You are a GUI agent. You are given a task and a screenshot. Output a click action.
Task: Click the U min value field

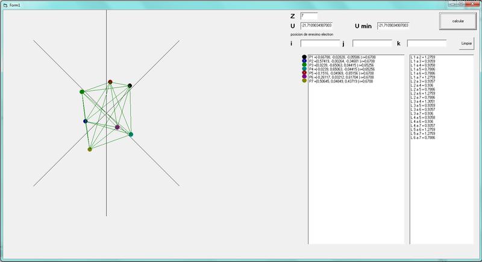point(393,26)
